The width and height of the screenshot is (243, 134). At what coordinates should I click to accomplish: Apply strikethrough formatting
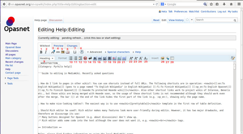point(95,58)
